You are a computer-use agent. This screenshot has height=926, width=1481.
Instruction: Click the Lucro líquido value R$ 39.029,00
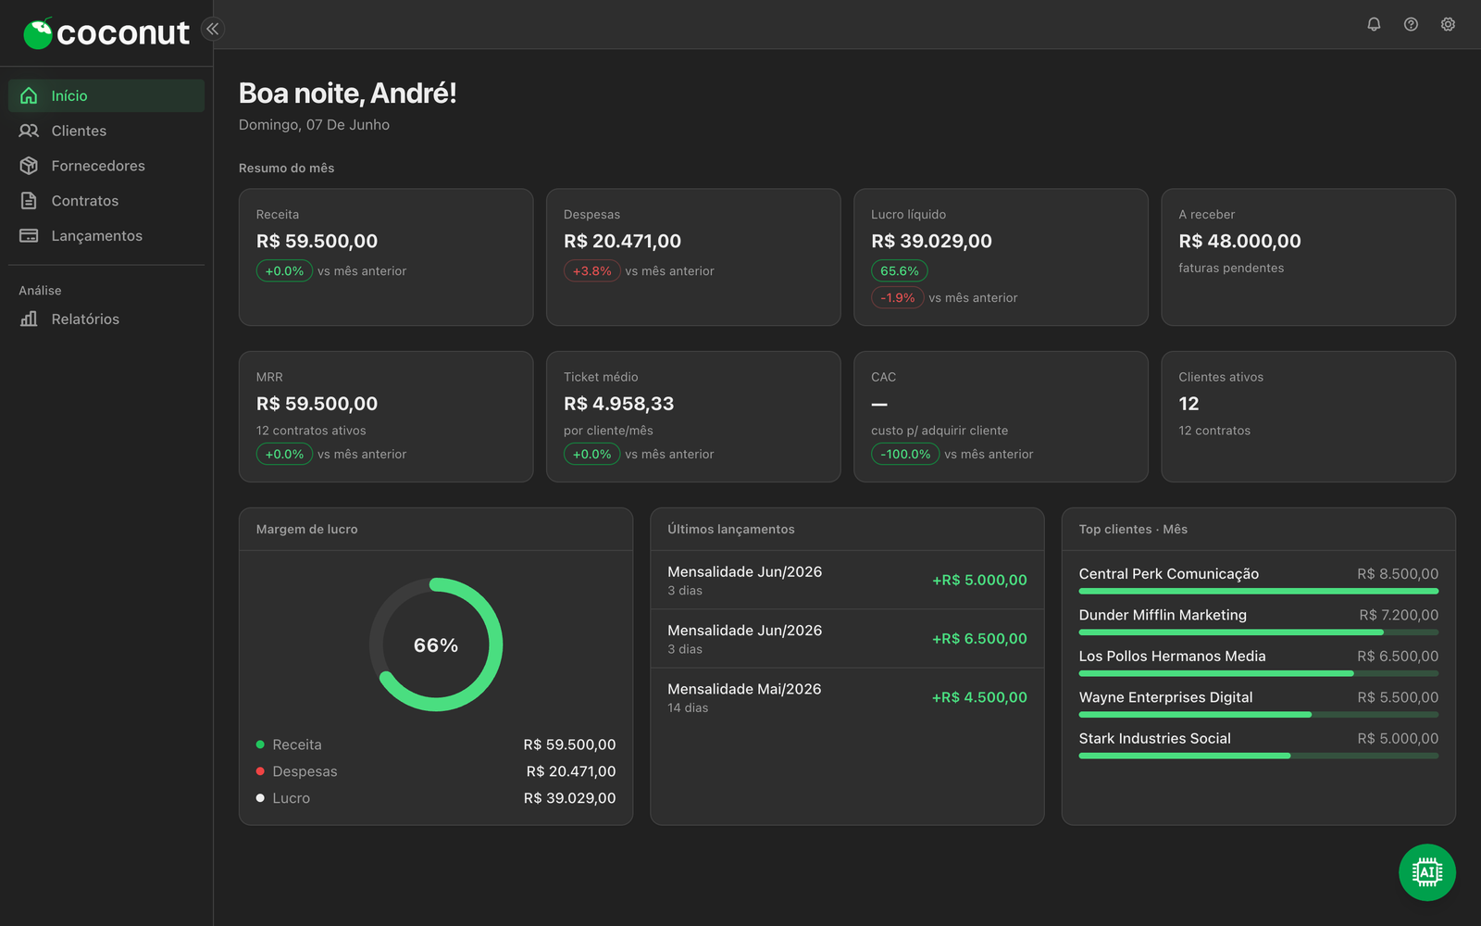pos(931,241)
